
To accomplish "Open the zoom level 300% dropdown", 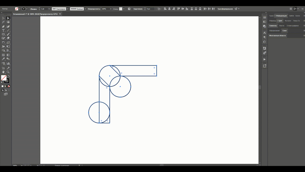I will (x=22, y=165).
